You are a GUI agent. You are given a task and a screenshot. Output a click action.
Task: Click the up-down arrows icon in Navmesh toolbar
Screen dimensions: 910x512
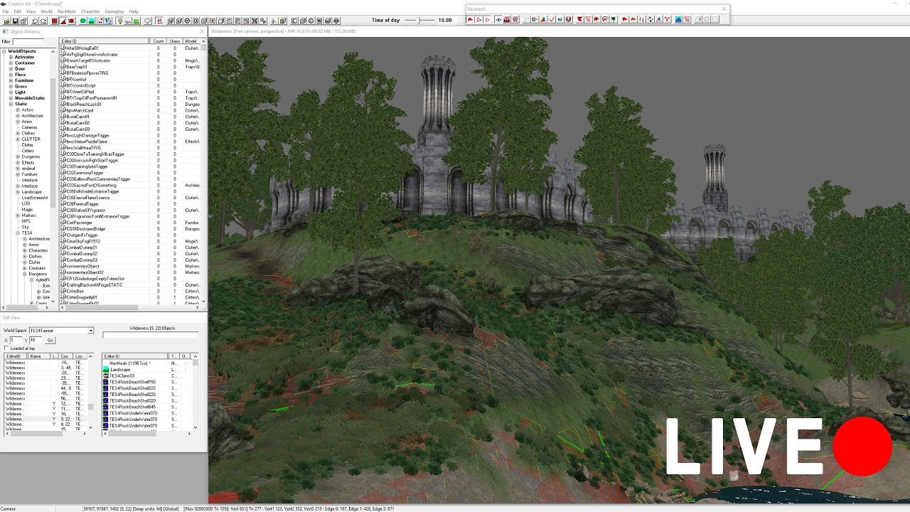(641, 19)
